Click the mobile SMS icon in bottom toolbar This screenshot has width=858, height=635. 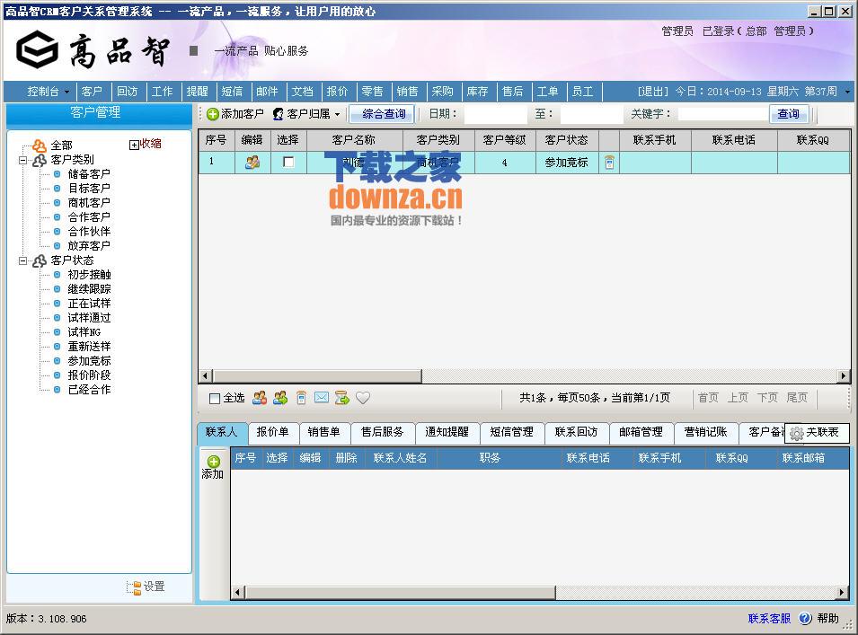coord(301,398)
